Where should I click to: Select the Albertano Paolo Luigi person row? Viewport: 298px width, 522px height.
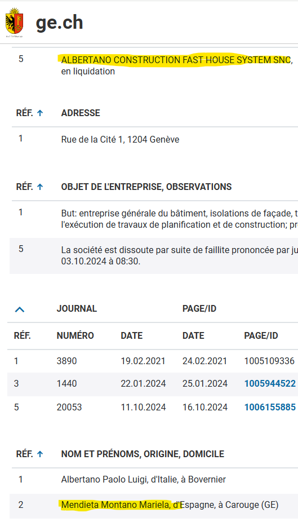(154, 479)
